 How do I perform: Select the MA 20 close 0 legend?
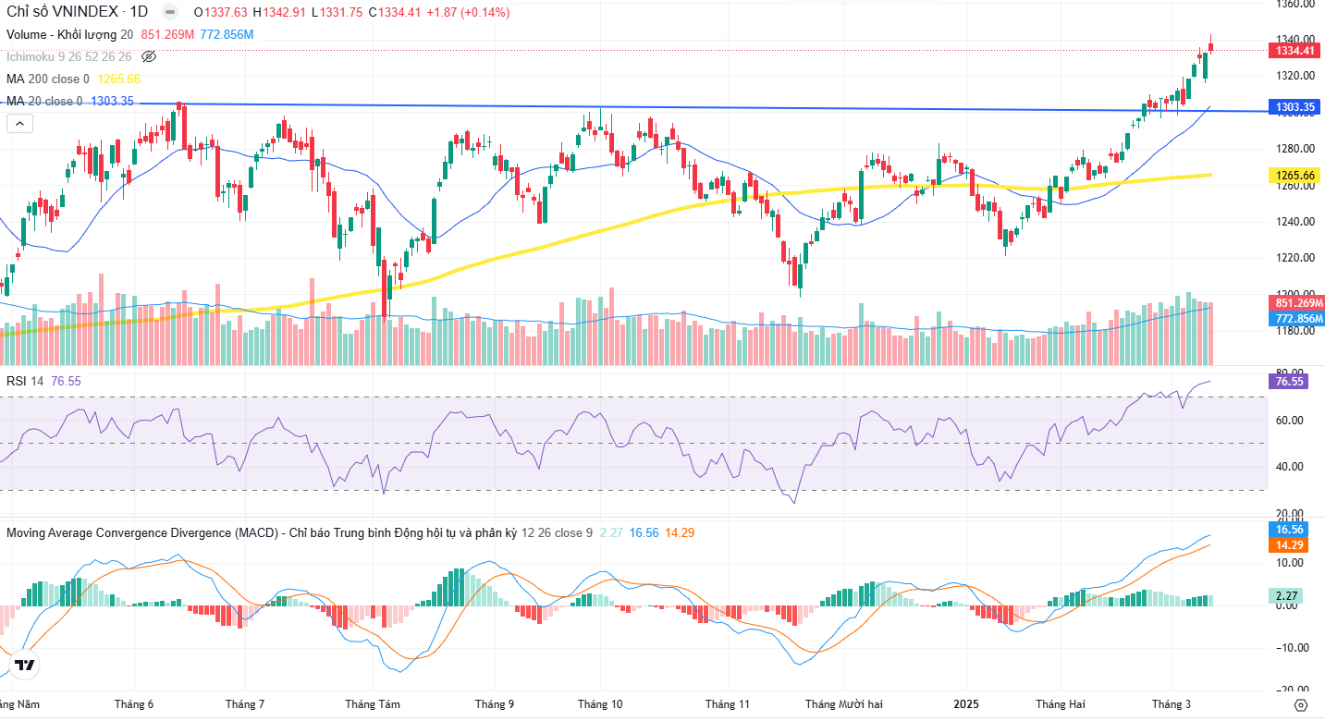(44, 101)
